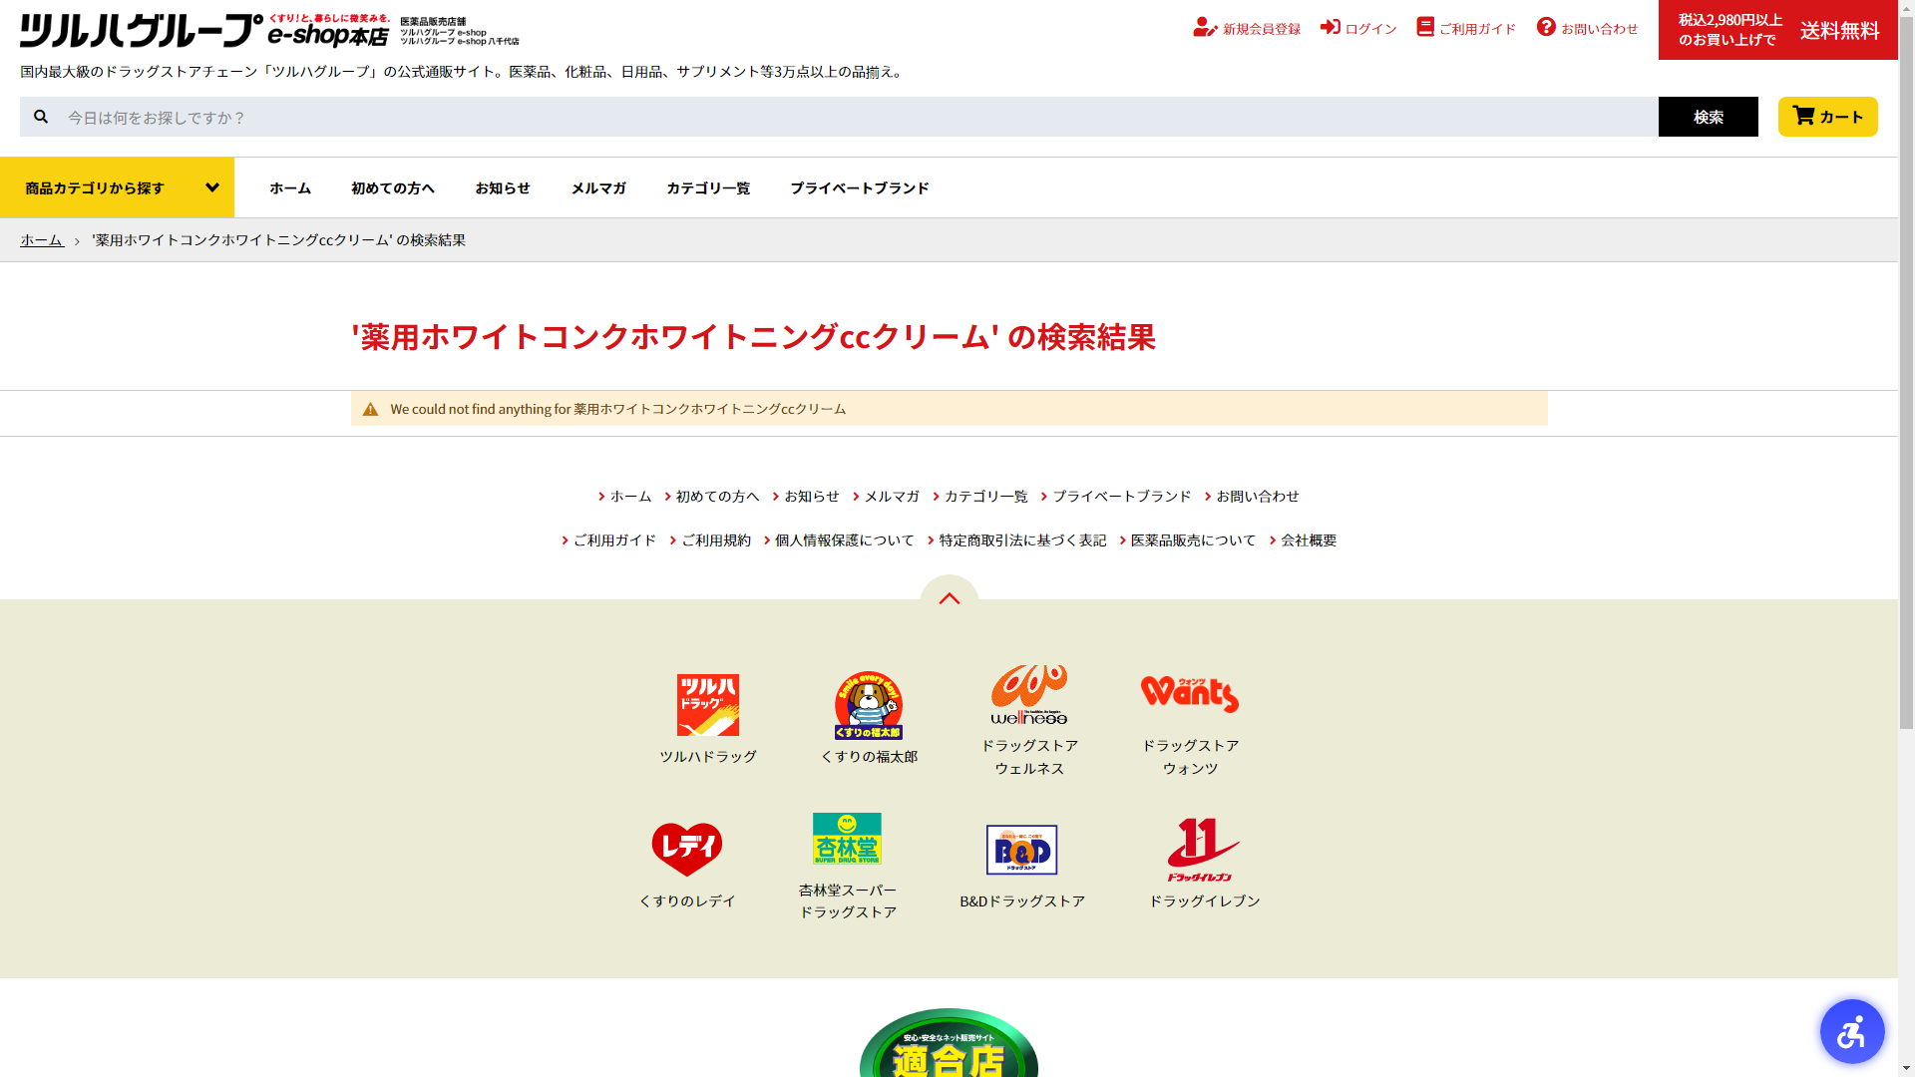Click the B&D Drugstore logo

coord(1021,850)
